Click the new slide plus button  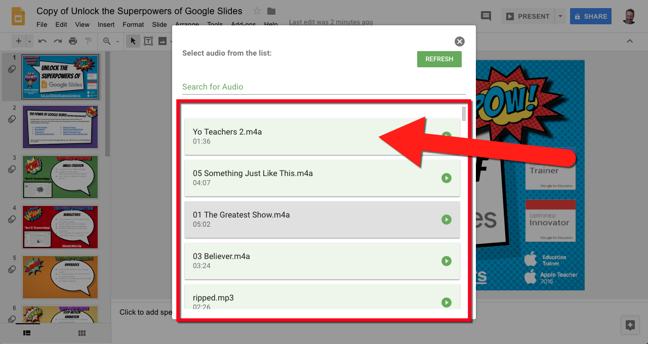(19, 41)
